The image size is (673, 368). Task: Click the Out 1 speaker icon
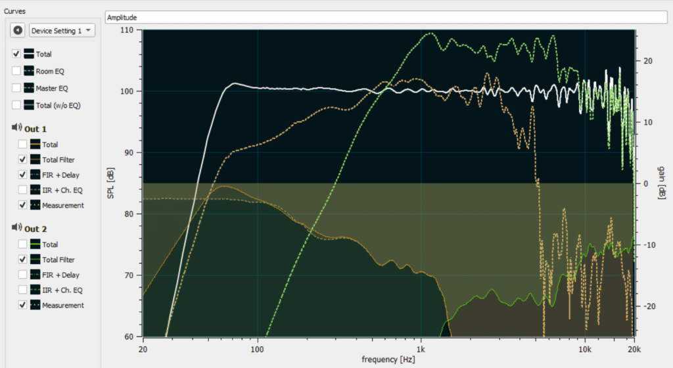point(16,129)
